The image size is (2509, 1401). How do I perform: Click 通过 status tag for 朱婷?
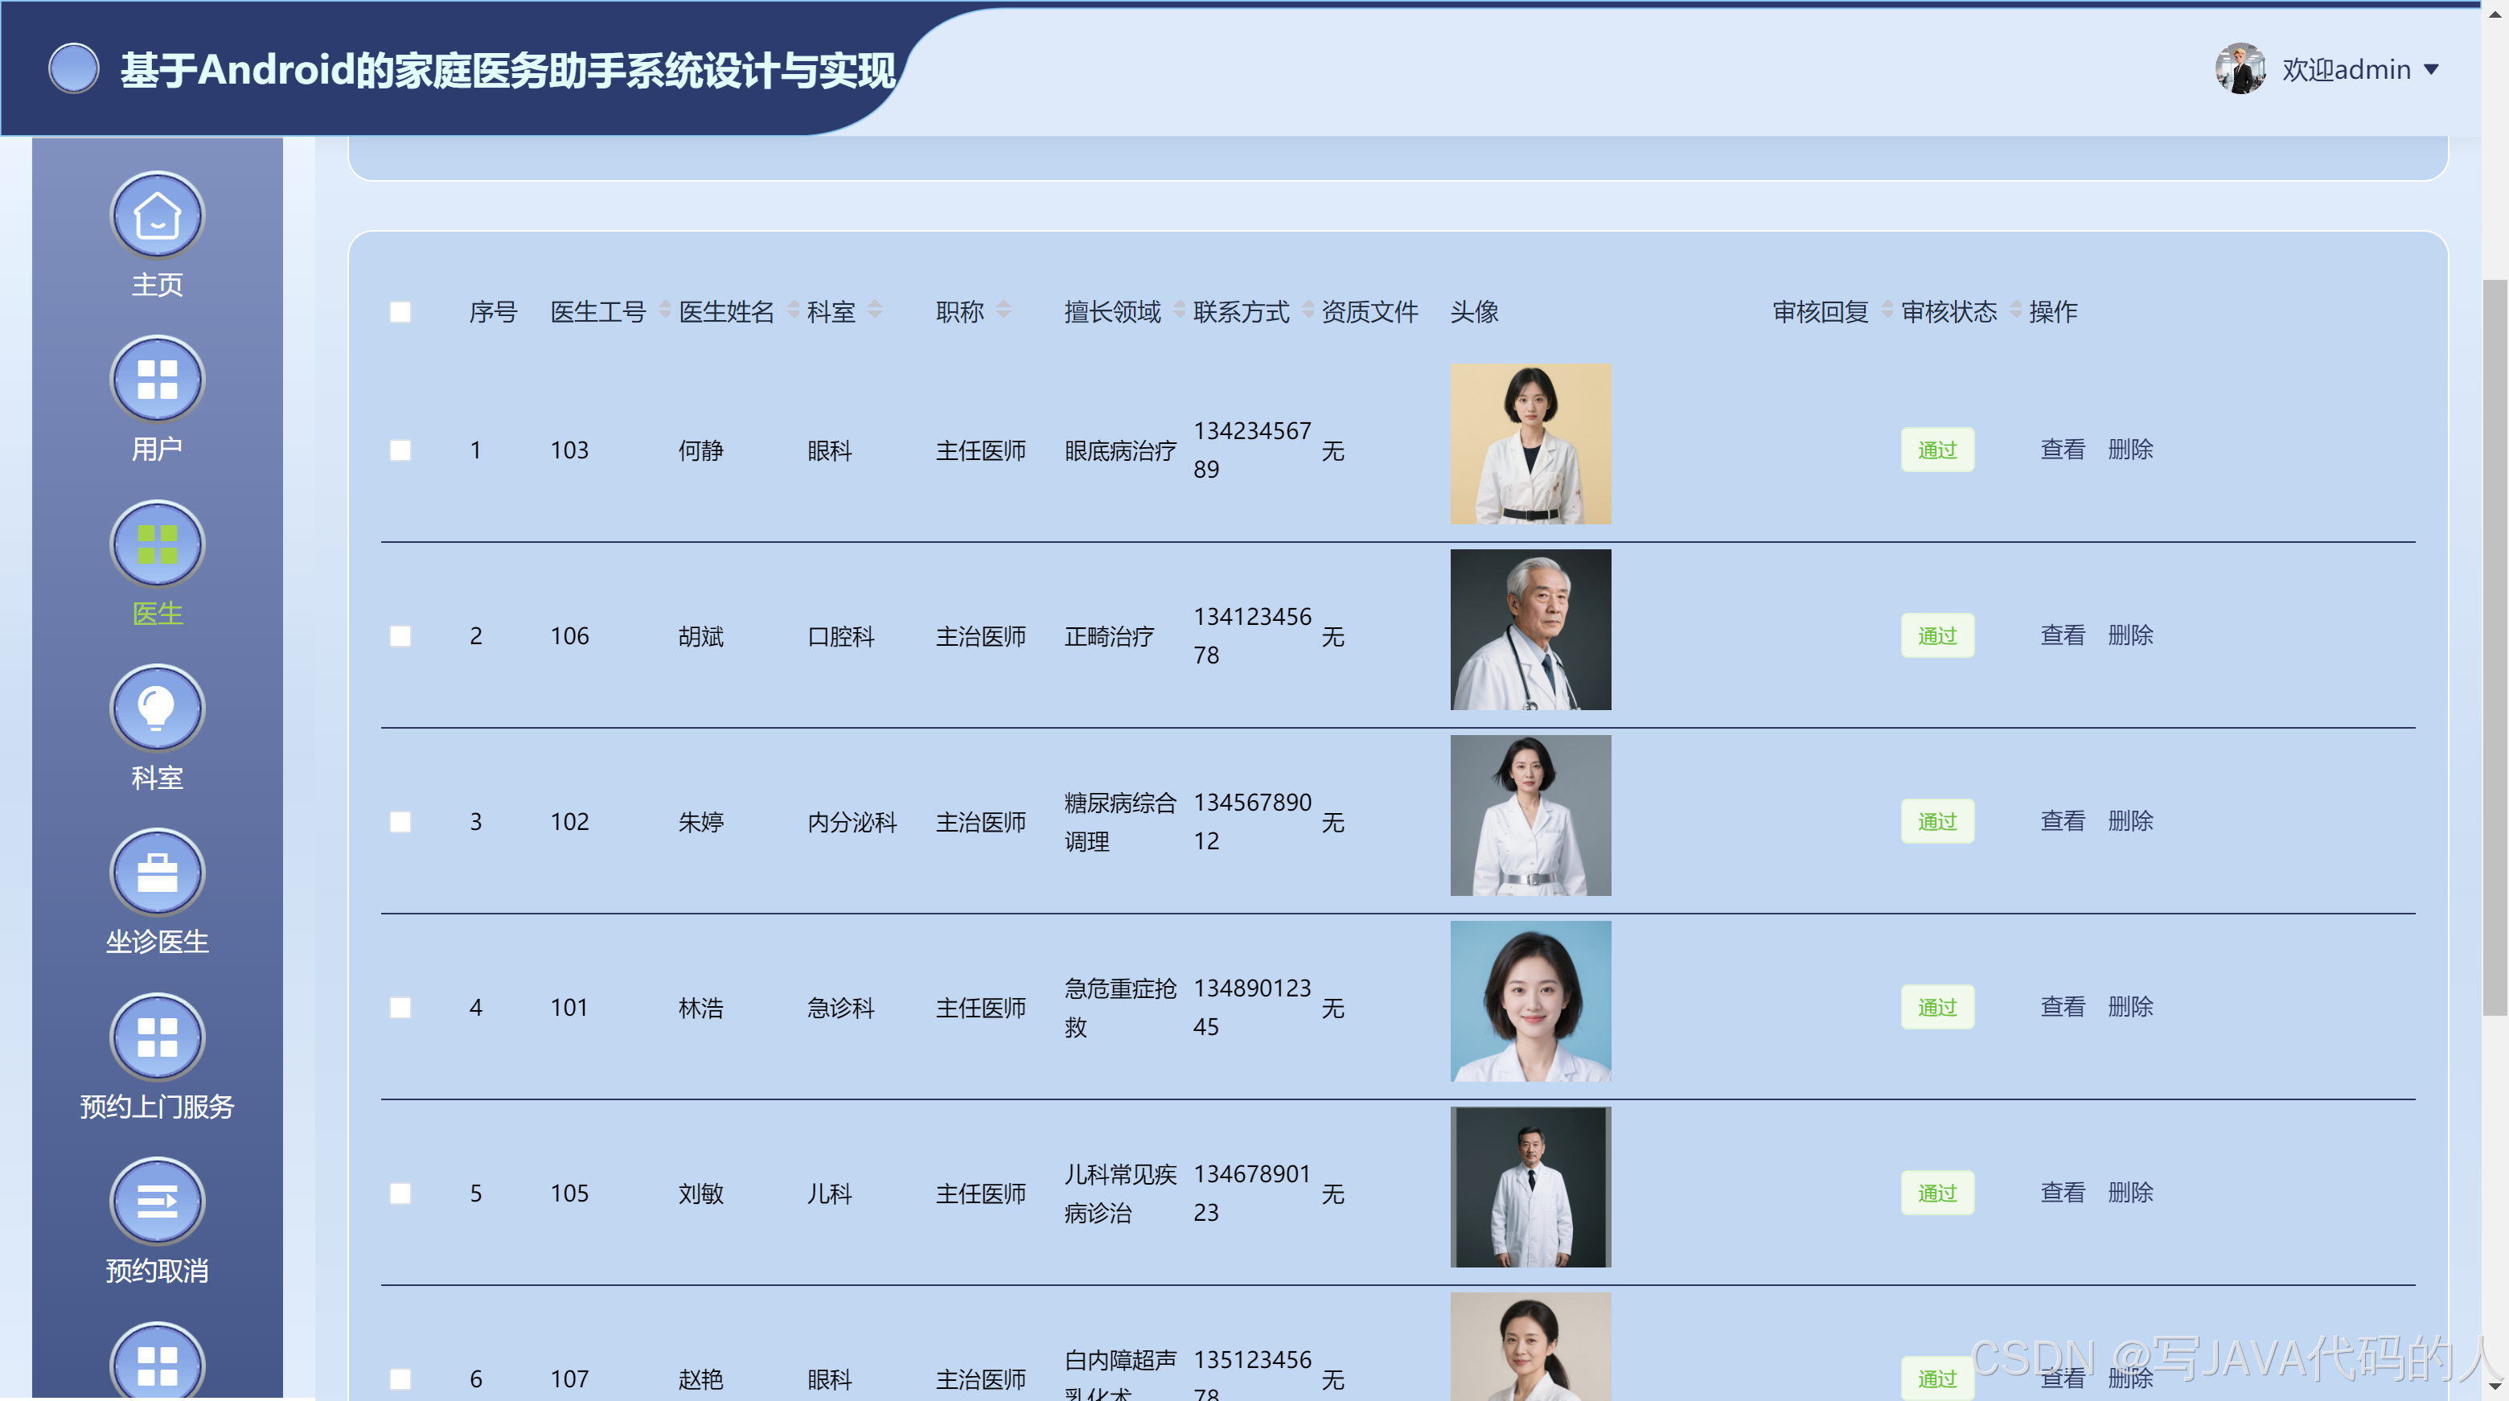pyautogui.click(x=1937, y=821)
